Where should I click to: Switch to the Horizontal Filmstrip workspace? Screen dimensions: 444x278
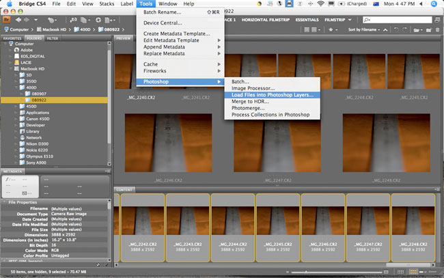[x=265, y=20]
